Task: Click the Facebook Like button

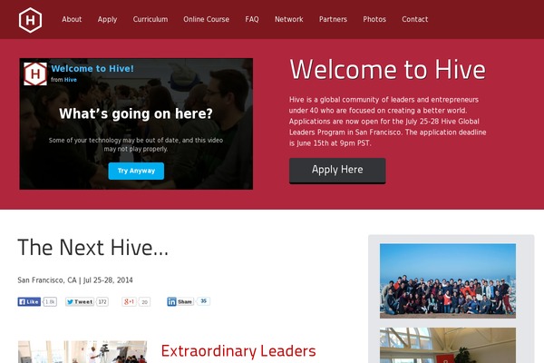Action: [x=29, y=301]
